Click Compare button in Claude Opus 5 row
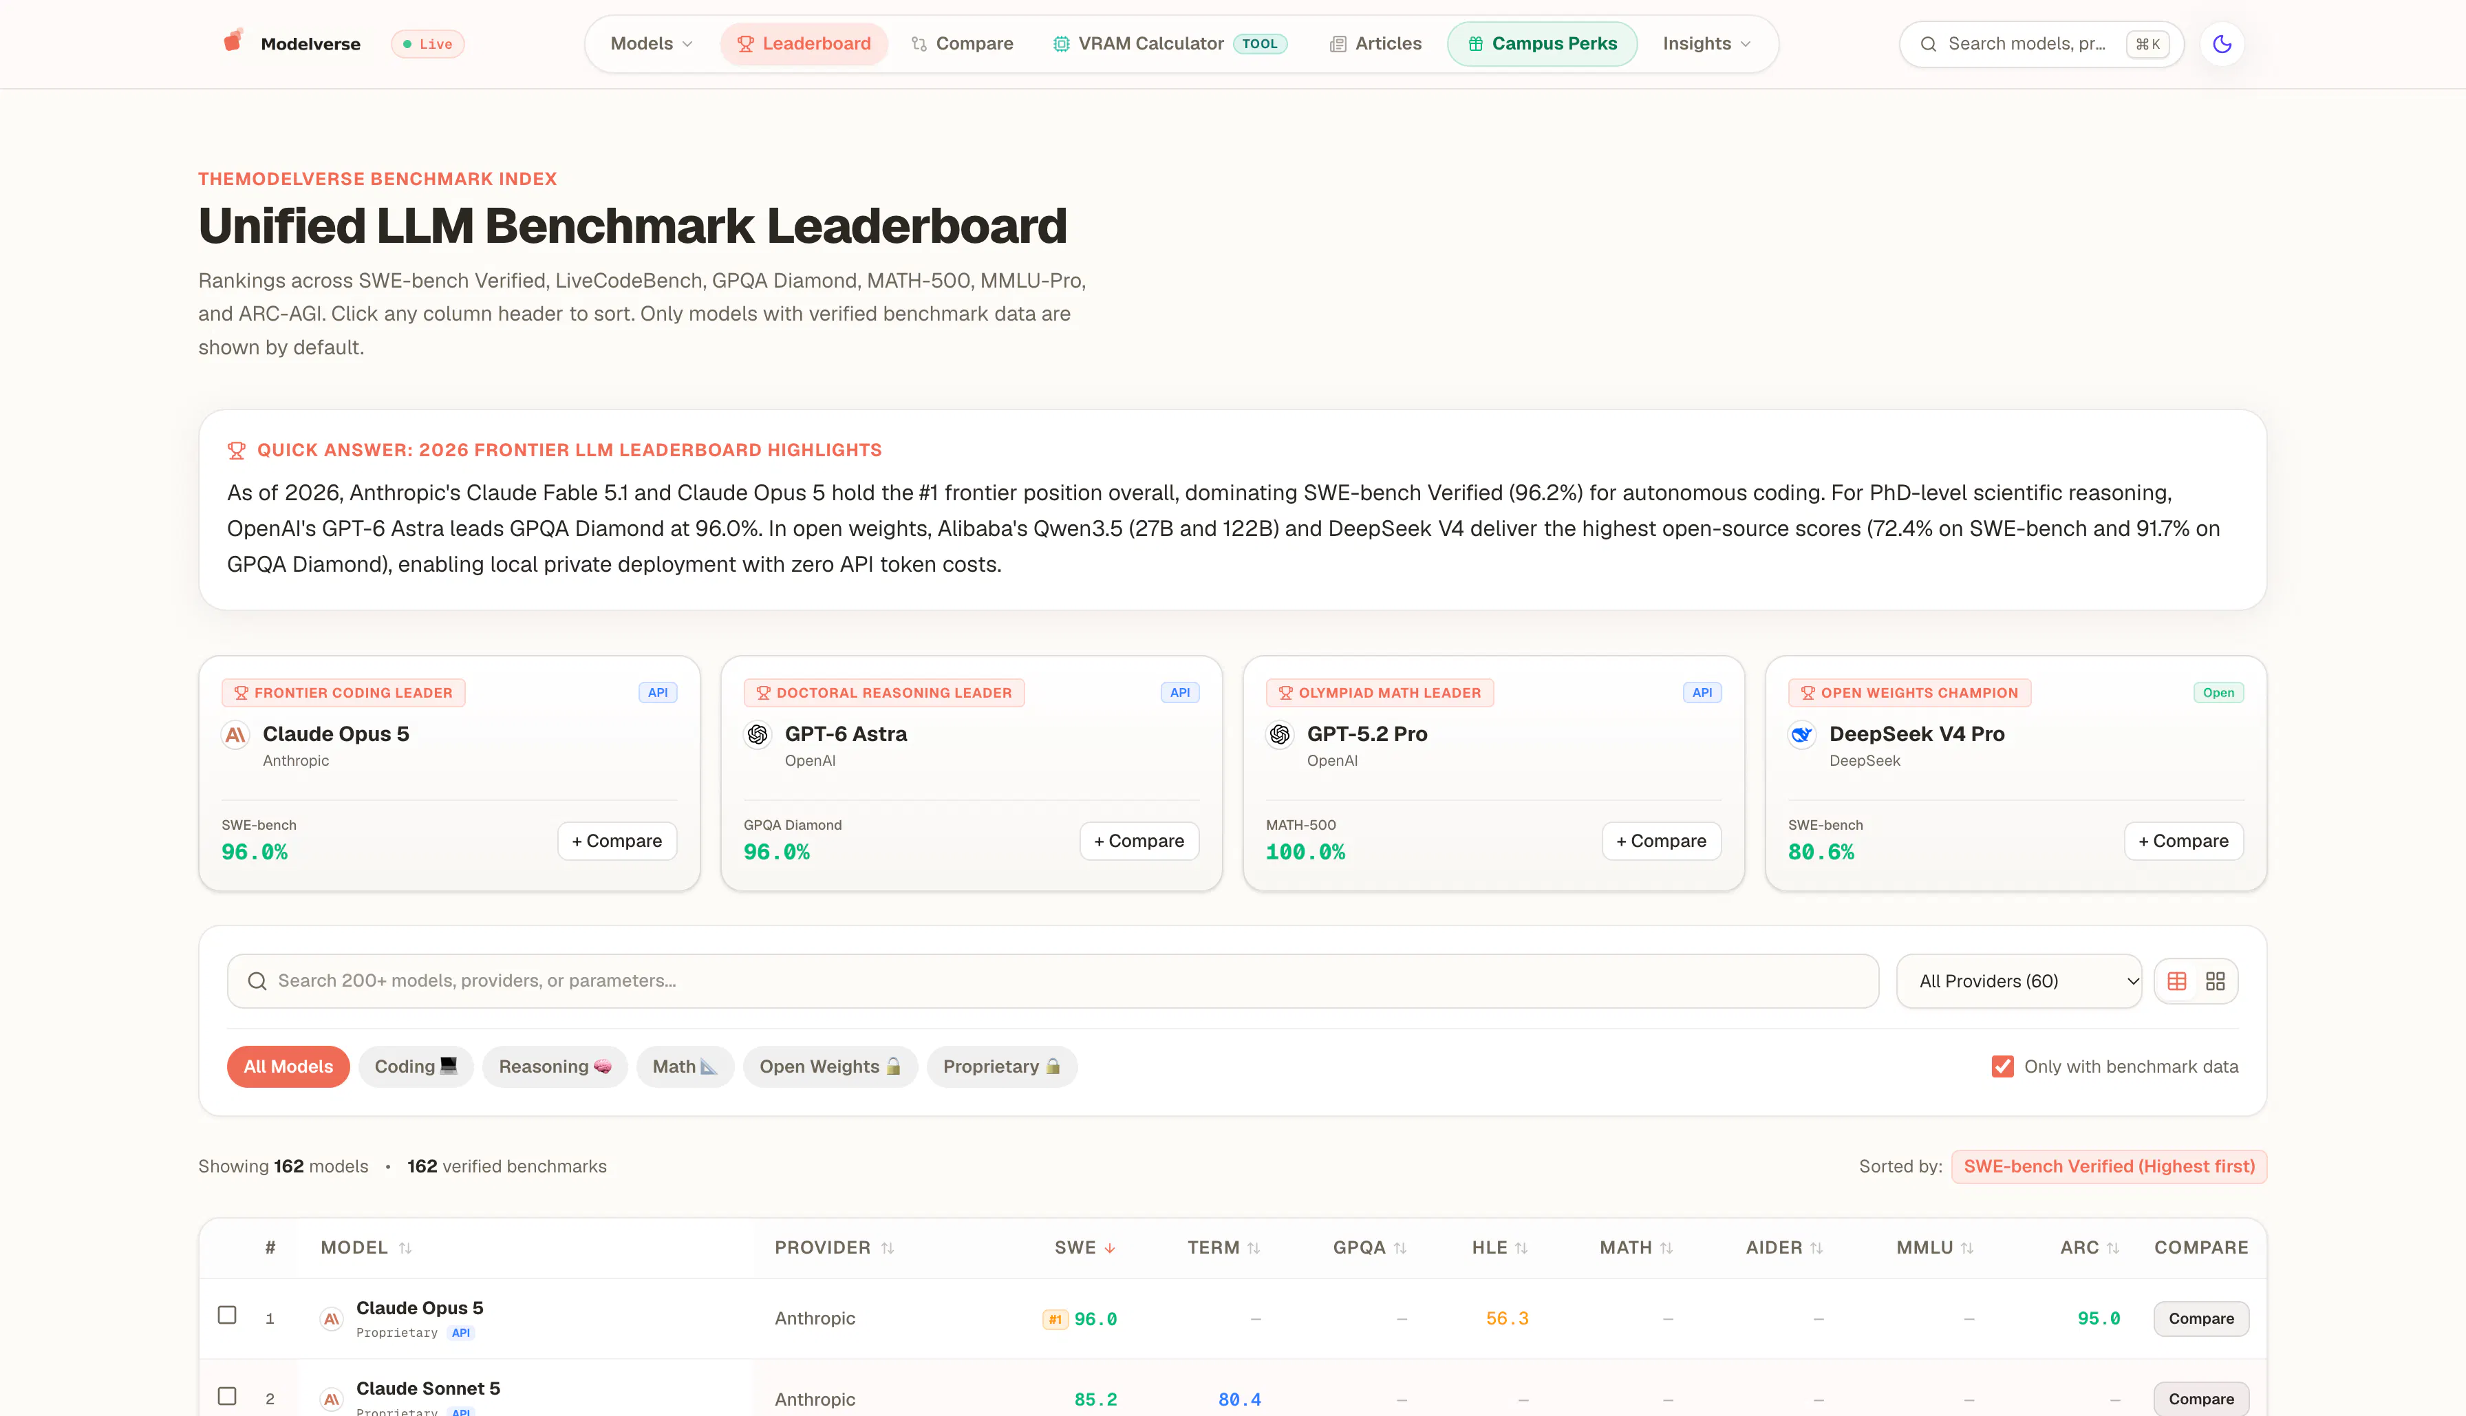 (x=2202, y=1319)
